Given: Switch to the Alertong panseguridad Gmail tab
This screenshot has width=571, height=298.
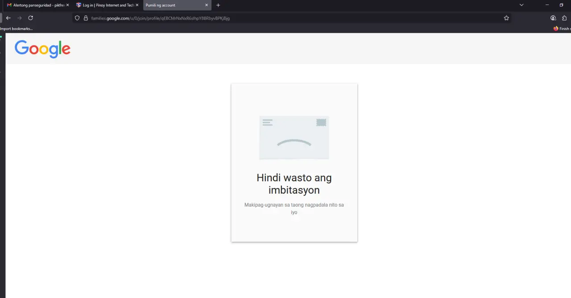Looking at the screenshot, I should 37,5.
